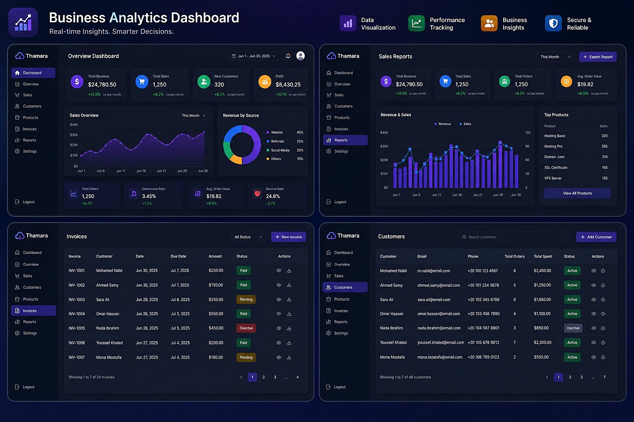Click the Avg. Order Value icon in Sales Reports
Screen dimensions: 634x422
pos(567,81)
